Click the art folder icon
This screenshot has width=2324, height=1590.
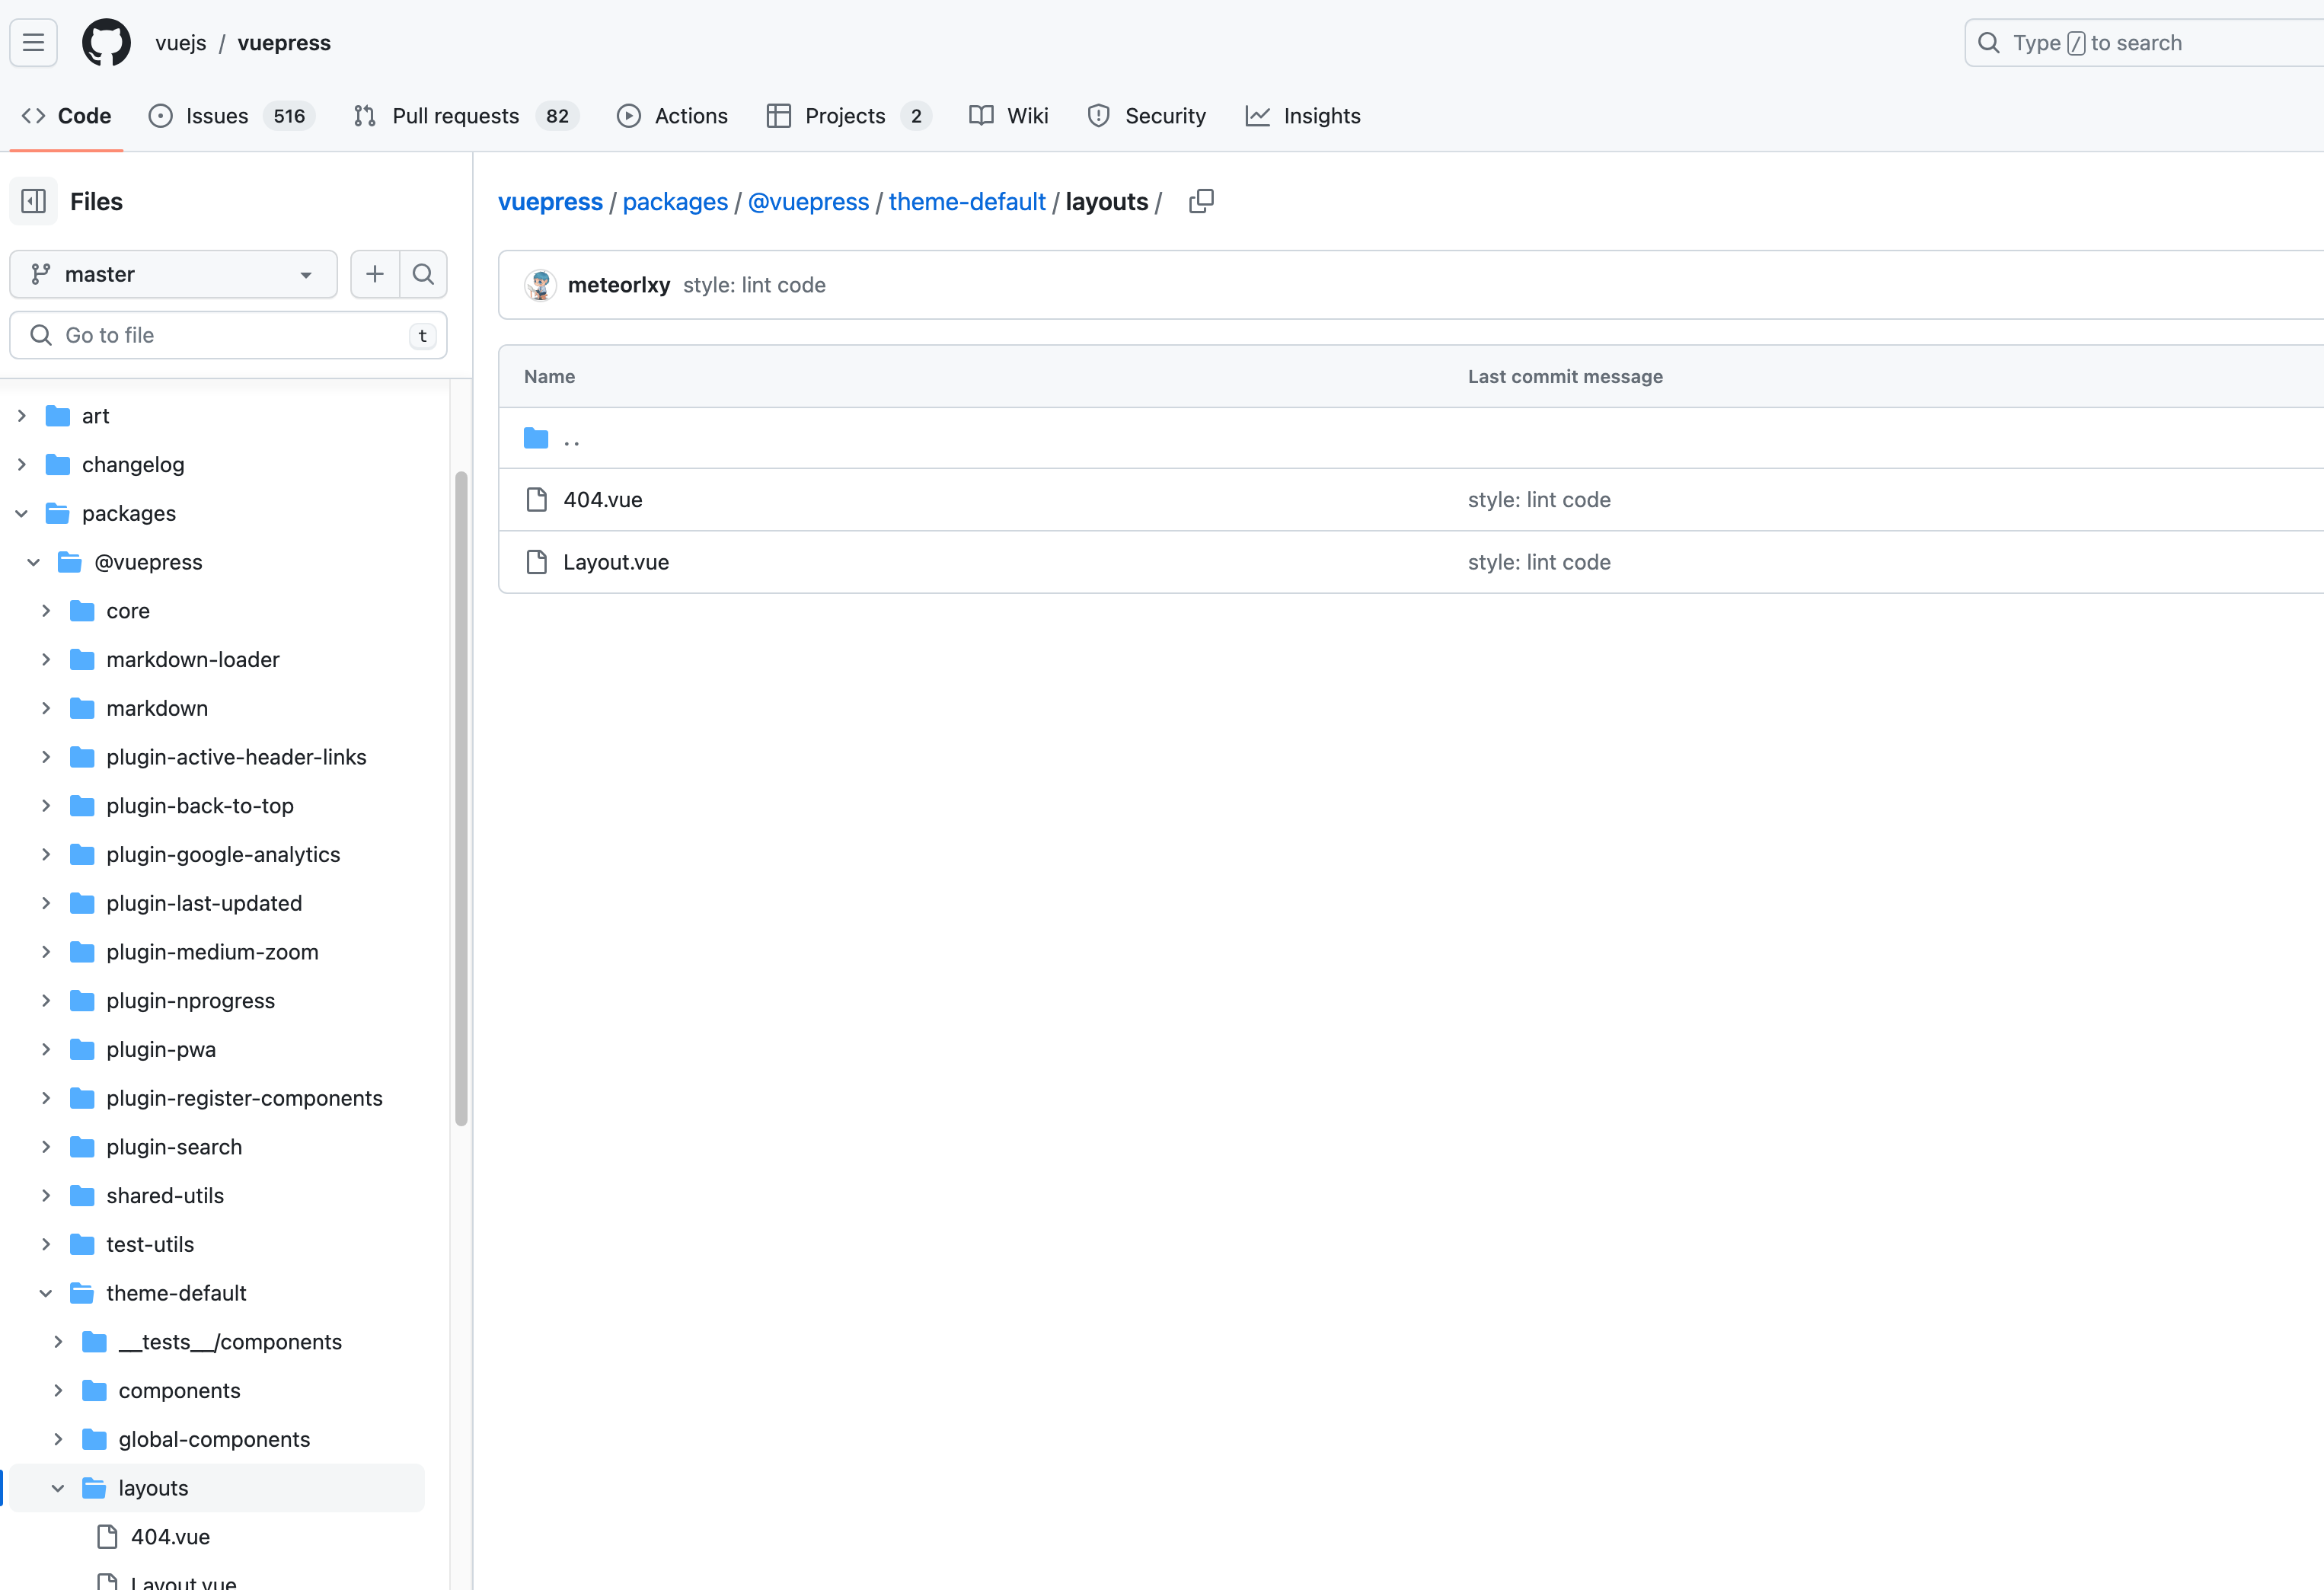click(x=58, y=415)
